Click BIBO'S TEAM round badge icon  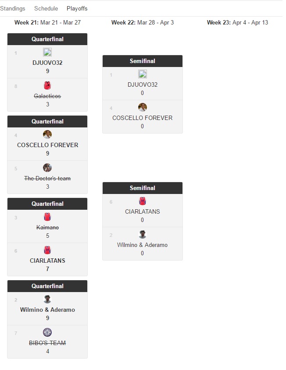[x=47, y=332]
